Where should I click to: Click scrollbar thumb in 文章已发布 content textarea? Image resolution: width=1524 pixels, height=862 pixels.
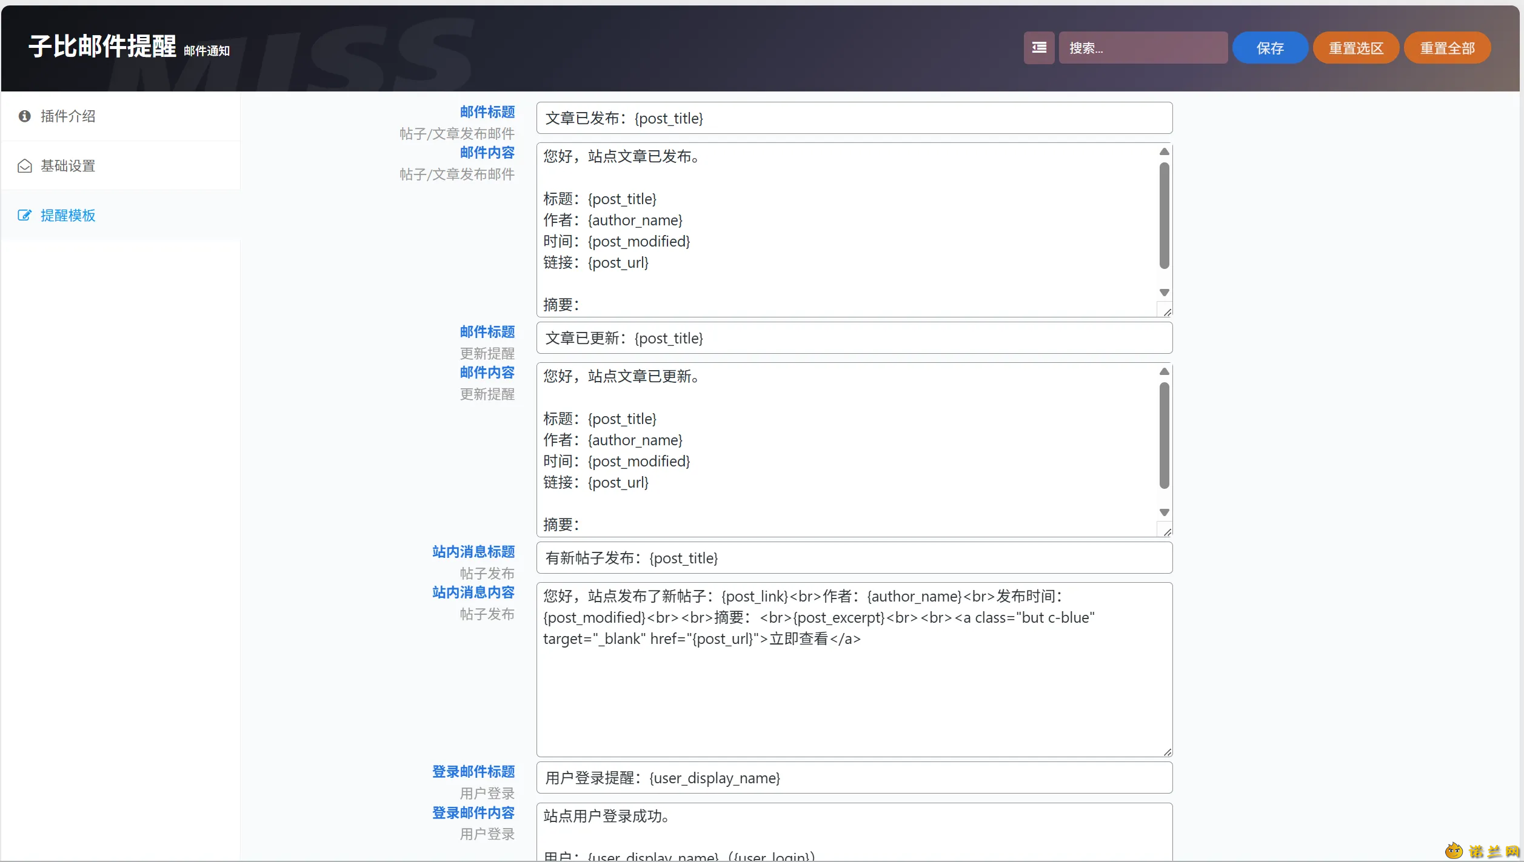[x=1164, y=216]
